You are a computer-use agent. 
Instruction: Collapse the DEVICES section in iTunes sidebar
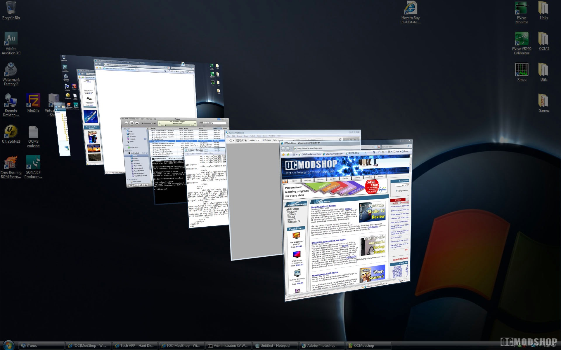(125, 151)
